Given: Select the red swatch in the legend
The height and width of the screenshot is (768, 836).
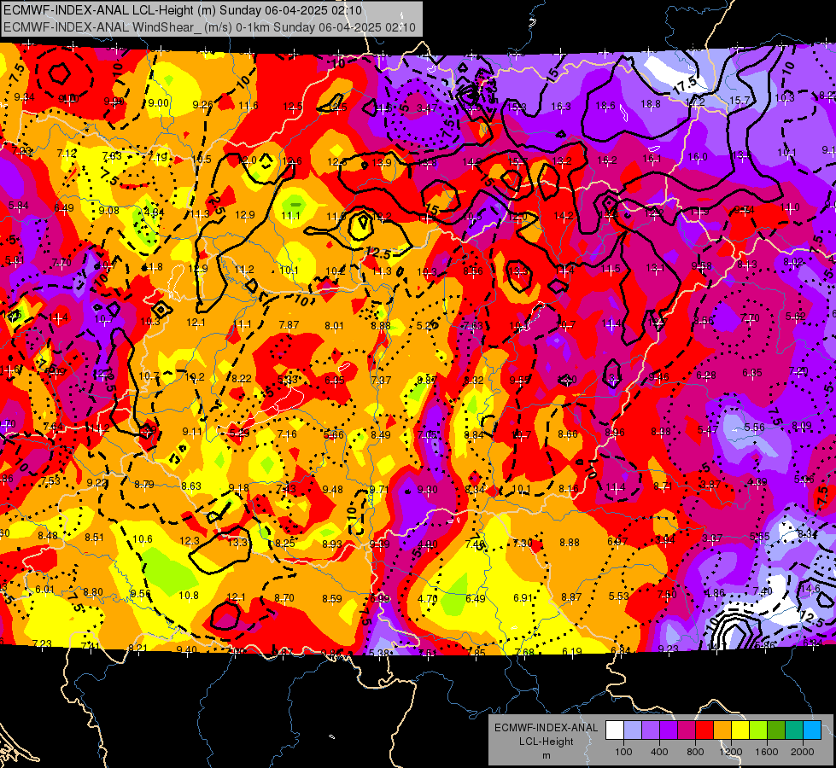Looking at the screenshot, I should tap(704, 730).
